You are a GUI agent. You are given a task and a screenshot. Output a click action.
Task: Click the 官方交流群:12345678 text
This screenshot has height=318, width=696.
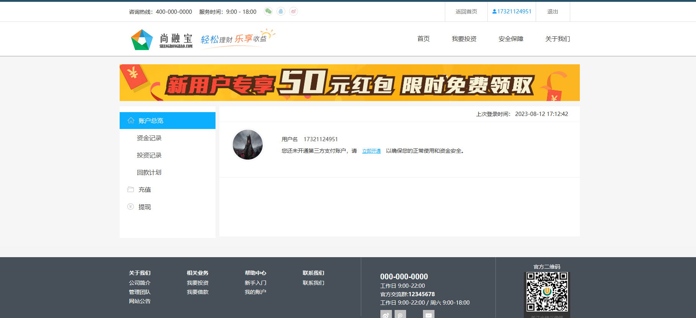point(407,294)
